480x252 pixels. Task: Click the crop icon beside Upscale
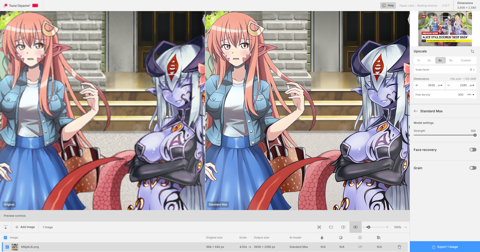click(472, 51)
